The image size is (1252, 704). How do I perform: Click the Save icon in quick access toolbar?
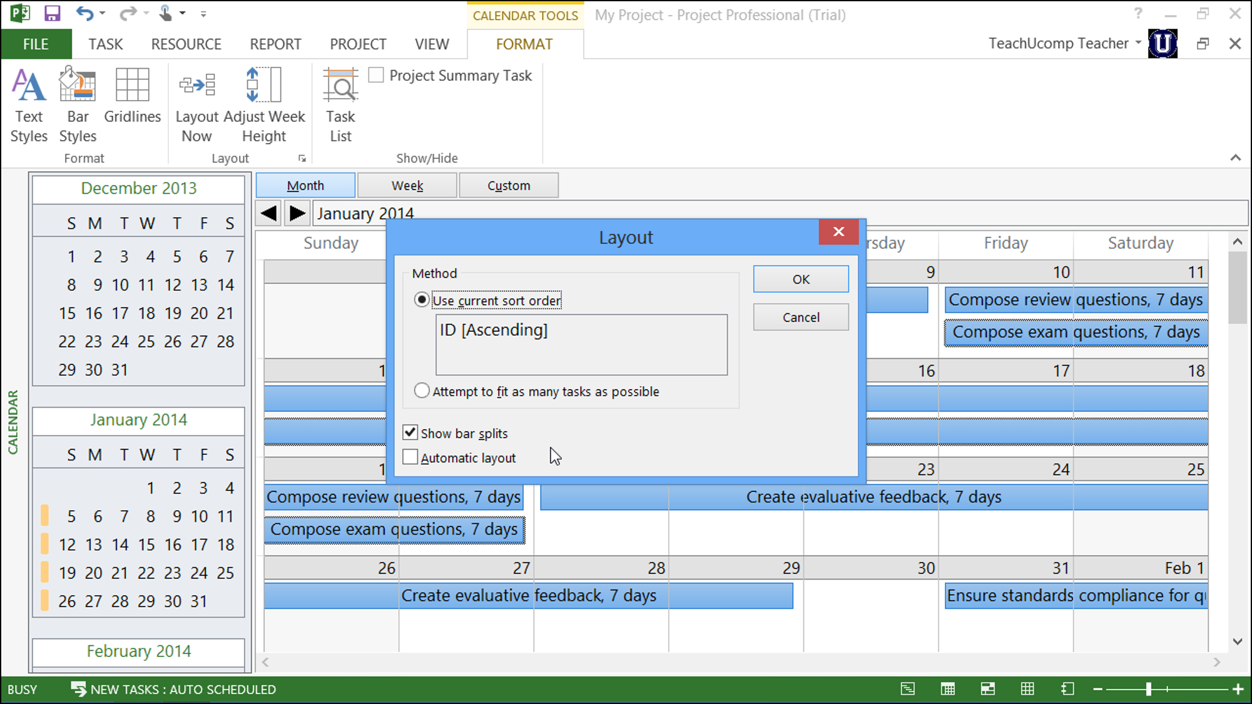click(53, 13)
